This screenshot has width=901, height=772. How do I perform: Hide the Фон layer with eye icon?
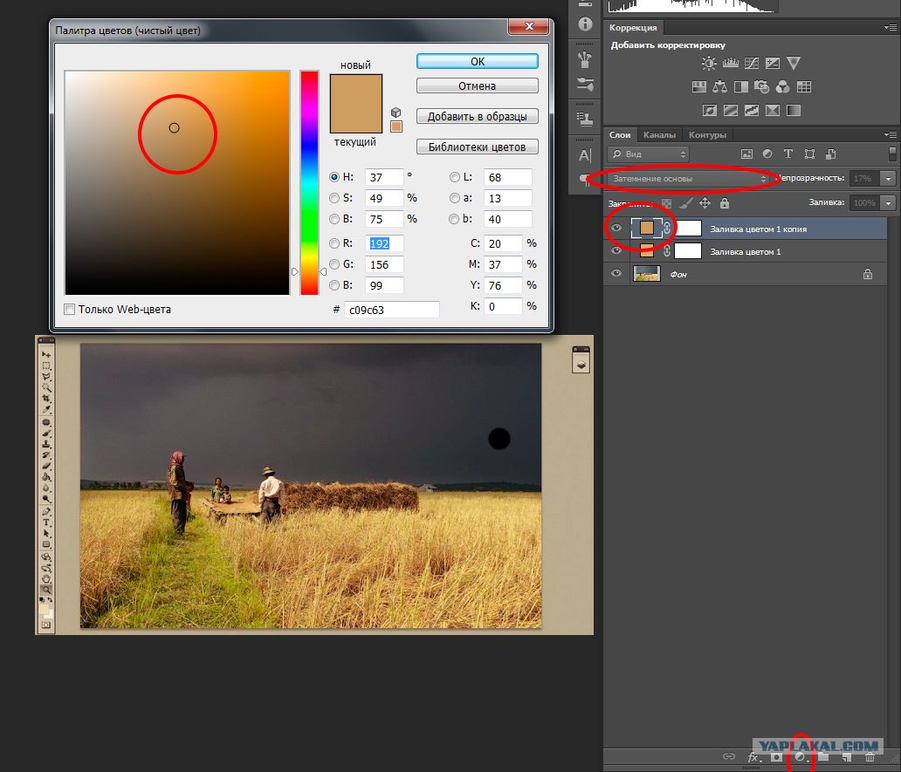tap(616, 274)
